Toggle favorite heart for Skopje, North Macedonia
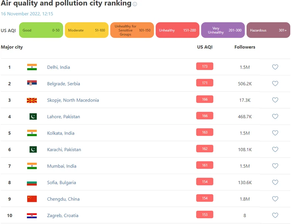 275,100
